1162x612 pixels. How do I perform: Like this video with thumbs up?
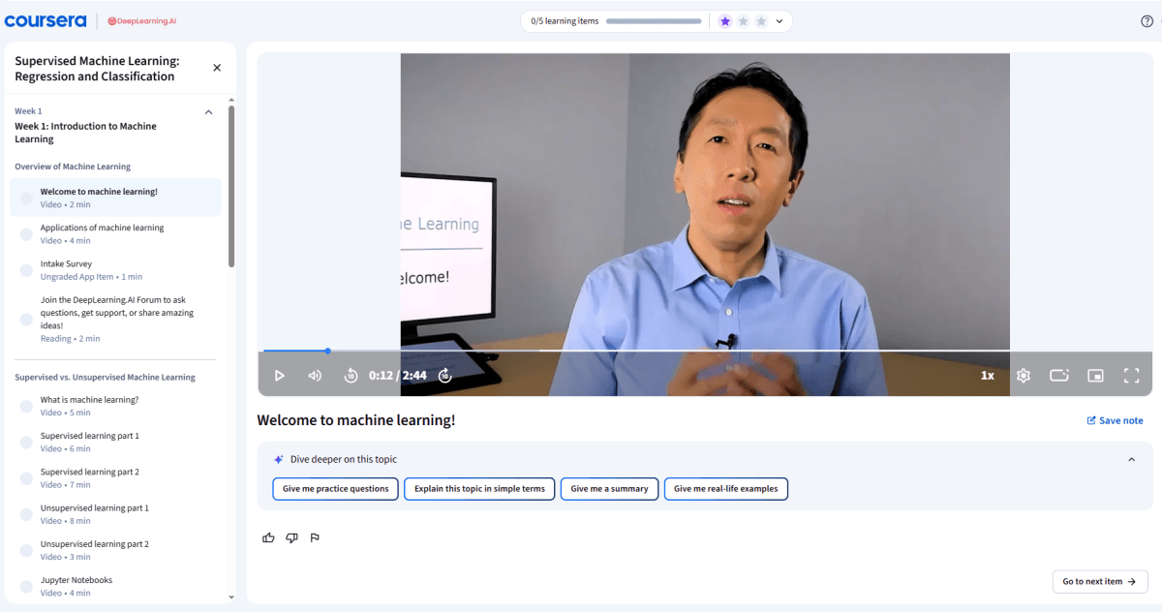click(x=269, y=538)
